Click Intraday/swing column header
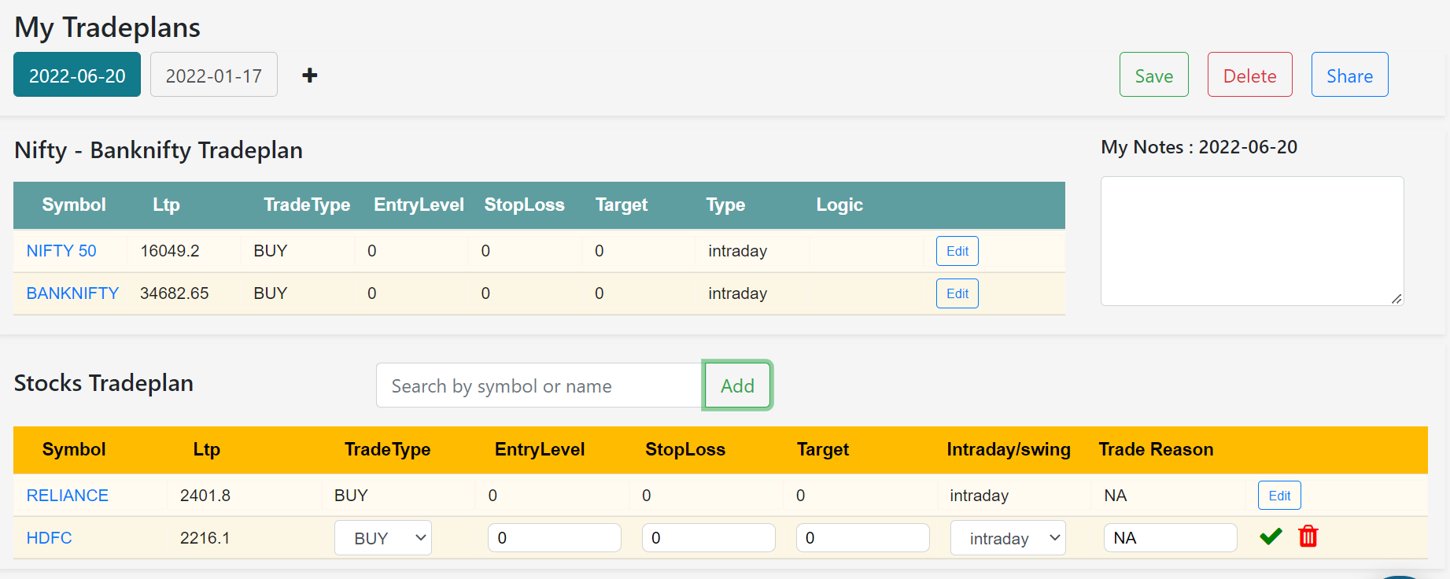The image size is (1450, 579). point(1009,449)
